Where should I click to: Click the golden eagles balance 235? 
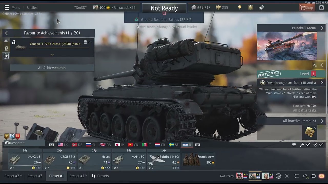click(222, 8)
